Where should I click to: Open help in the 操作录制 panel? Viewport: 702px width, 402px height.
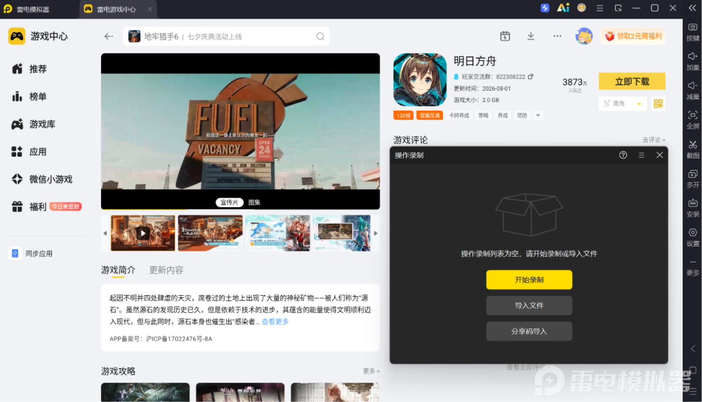tap(623, 155)
